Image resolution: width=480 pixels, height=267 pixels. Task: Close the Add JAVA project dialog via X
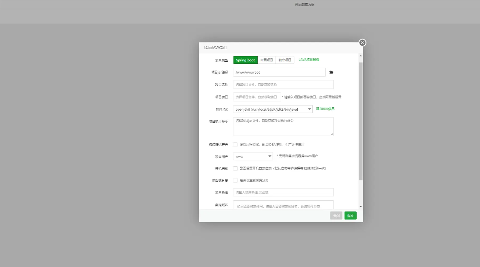362,42
